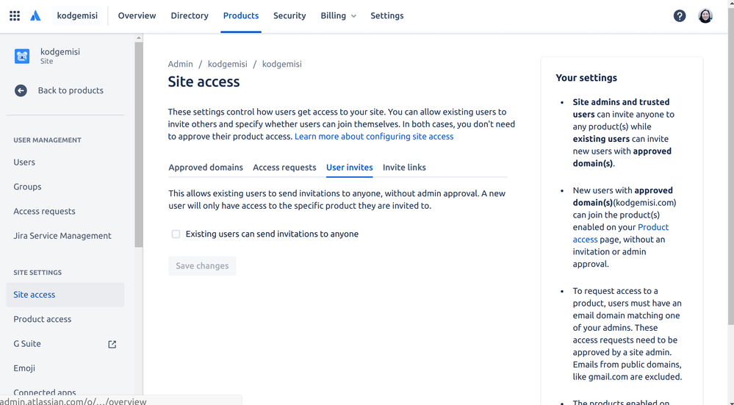Click the kodgemisi site avatar icon
Viewport: 734px width, 405px height.
pos(22,56)
